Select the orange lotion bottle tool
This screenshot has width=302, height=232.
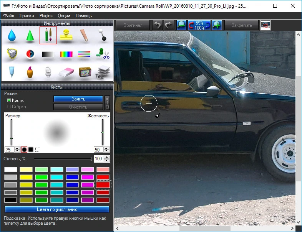pos(30,72)
